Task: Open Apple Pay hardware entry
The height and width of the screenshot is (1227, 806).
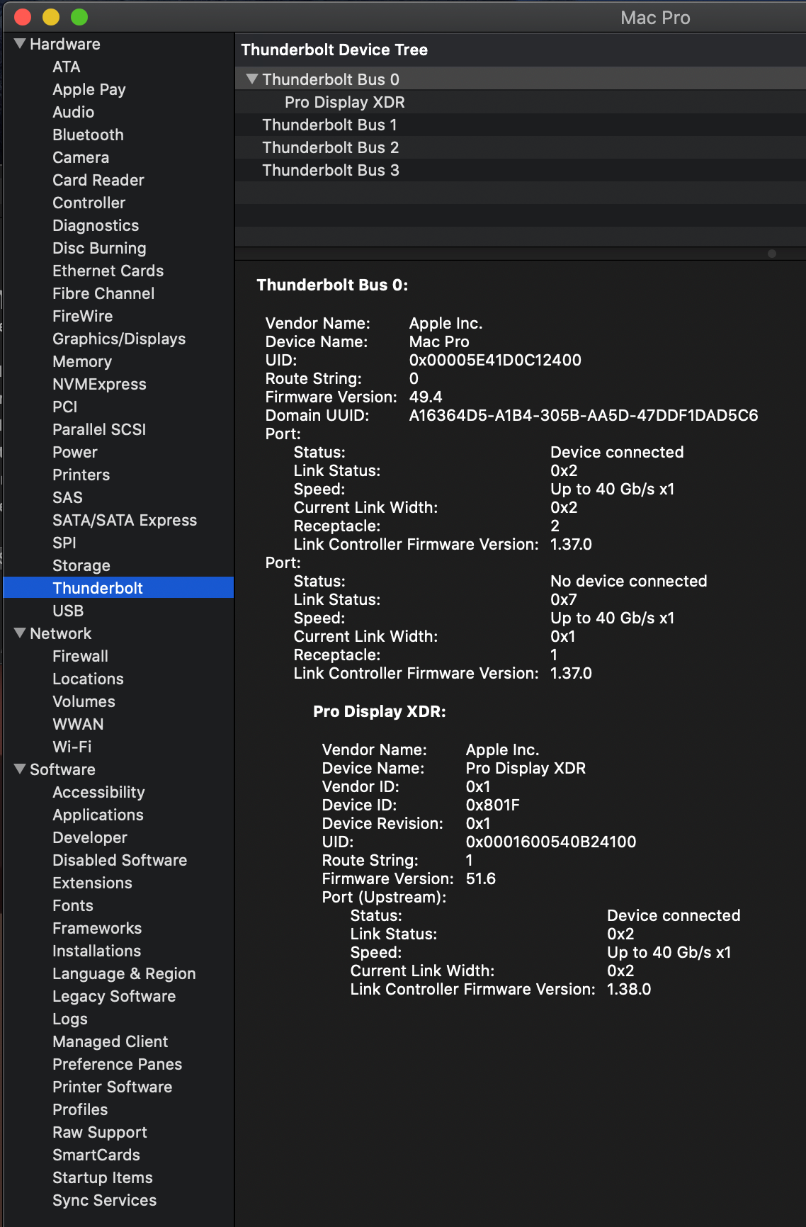Action: tap(89, 89)
